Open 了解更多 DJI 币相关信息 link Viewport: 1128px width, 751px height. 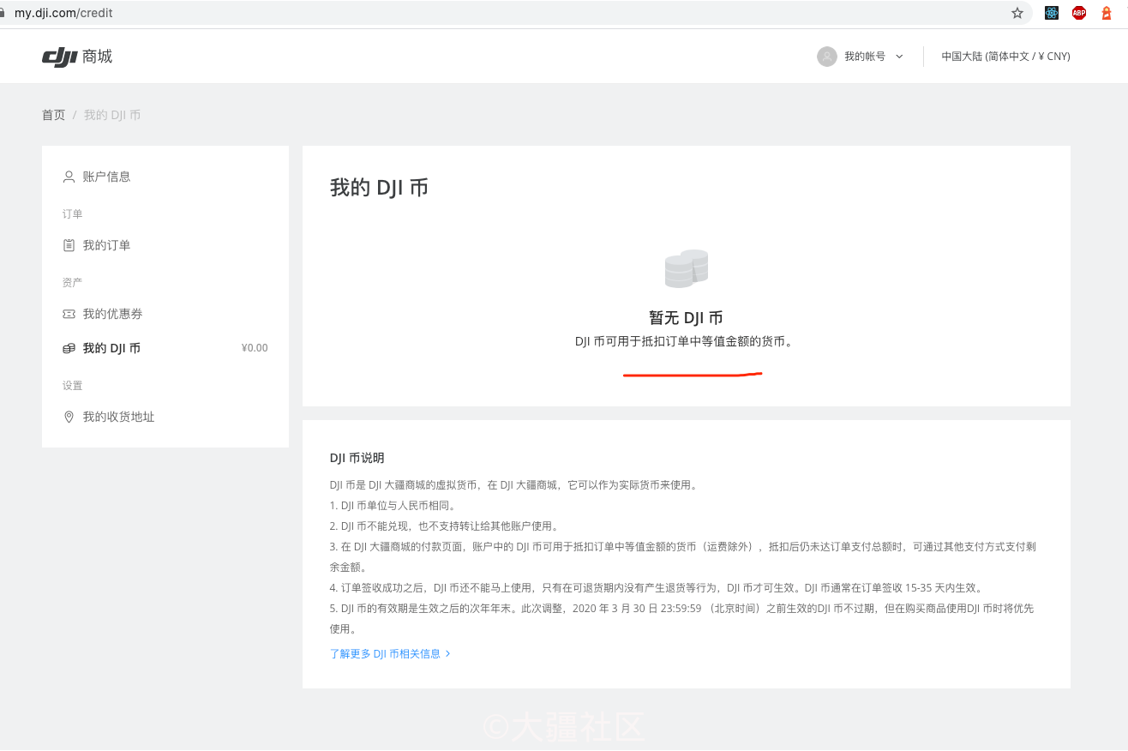[390, 653]
